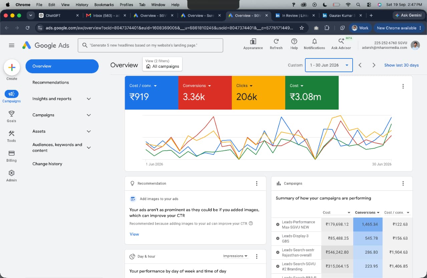Viewport: 427px width, 278px height.
Task: Click Show last 30 days link
Action: coord(401,65)
